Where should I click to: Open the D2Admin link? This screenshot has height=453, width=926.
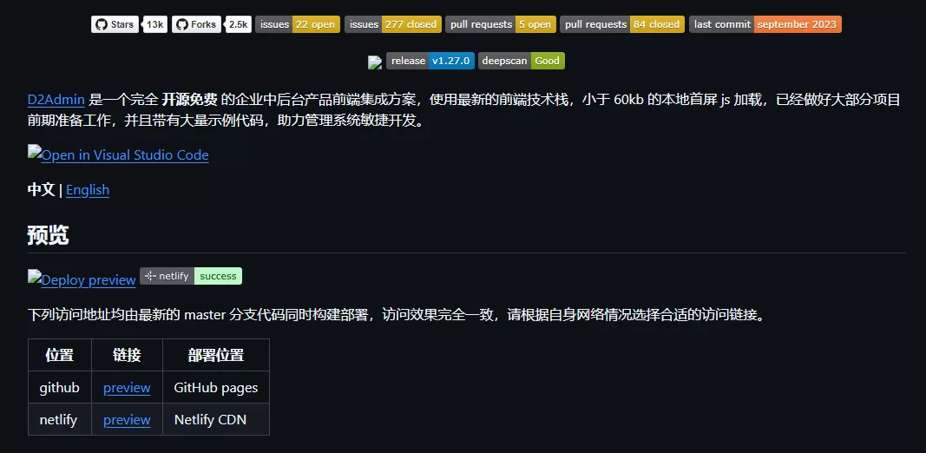point(56,99)
